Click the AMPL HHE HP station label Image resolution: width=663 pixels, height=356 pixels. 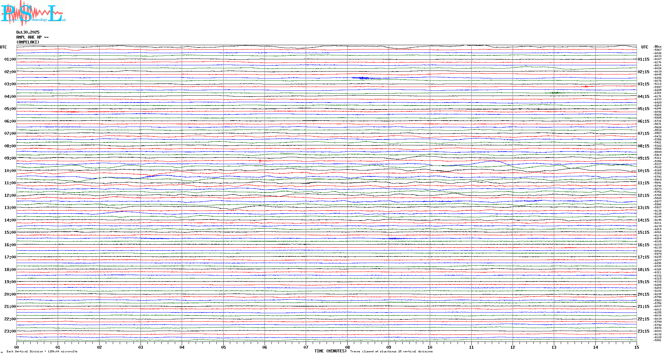pos(32,37)
